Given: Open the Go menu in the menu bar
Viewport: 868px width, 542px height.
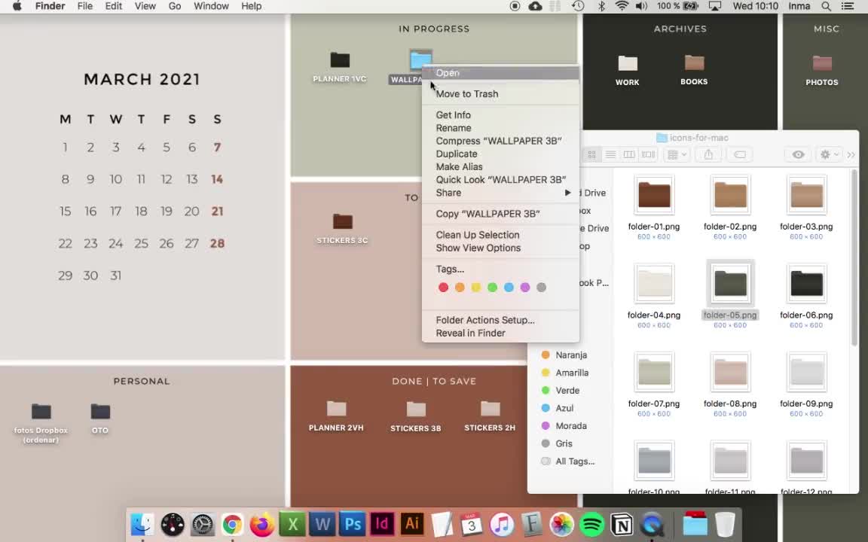Looking at the screenshot, I should pyautogui.click(x=174, y=6).
